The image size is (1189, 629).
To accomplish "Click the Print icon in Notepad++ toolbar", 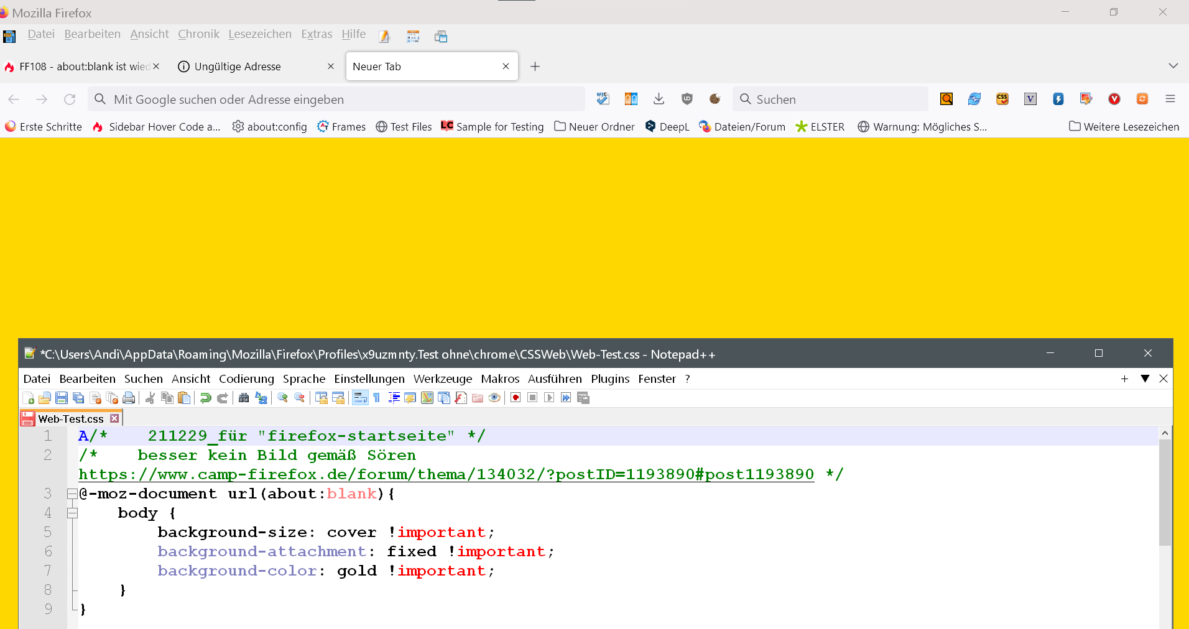I will click(x=129, y=398).
